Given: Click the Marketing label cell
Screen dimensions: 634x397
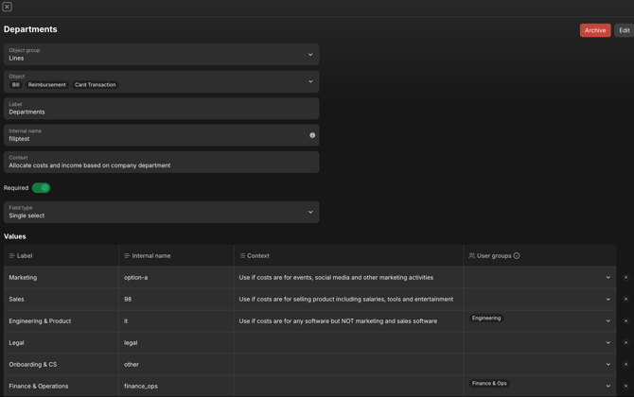Looking at the screenshot, I should click(x=62, y=278).
